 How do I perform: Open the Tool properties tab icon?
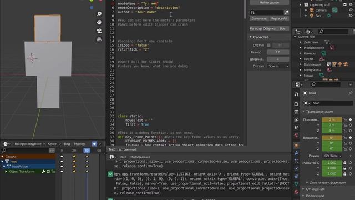(x=296, y=94)
